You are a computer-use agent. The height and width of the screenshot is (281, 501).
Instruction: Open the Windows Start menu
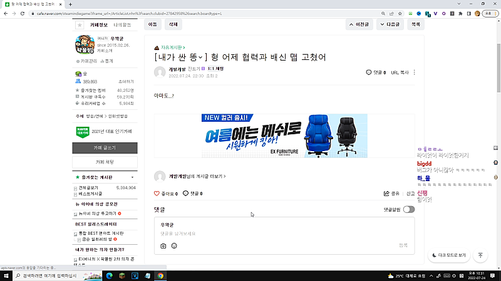pyautogui.click(x=6, y=276)
